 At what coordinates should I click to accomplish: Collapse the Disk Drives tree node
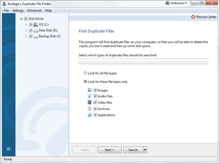click(x=21, y=19)
